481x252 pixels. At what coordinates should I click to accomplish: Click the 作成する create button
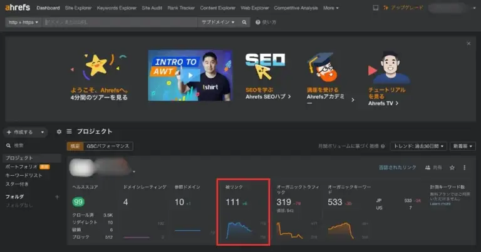[25, 133]
